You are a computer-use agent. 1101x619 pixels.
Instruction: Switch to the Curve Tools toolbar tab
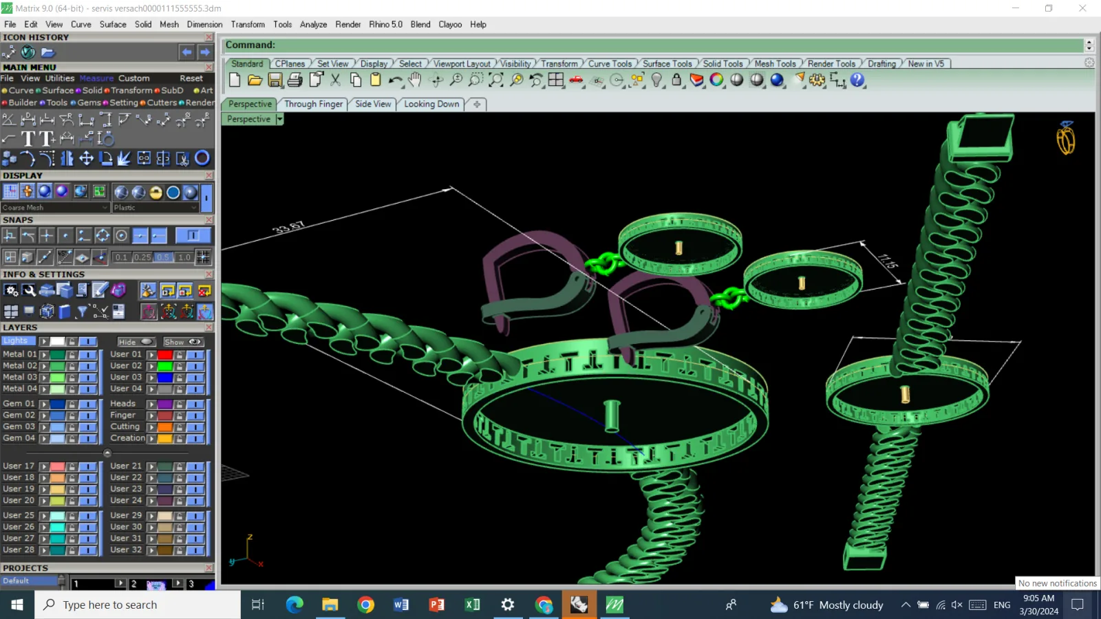pos(610,63)
